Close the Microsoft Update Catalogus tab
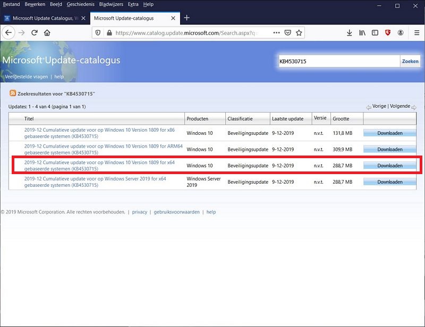The height and width of the screenshot is (327, 425). (83, 18)
